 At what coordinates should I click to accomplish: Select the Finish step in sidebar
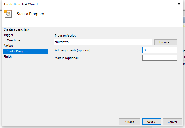8,57
